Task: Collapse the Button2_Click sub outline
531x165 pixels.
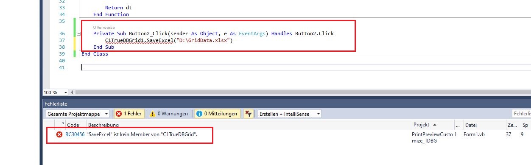Action: tap(78, 34)
